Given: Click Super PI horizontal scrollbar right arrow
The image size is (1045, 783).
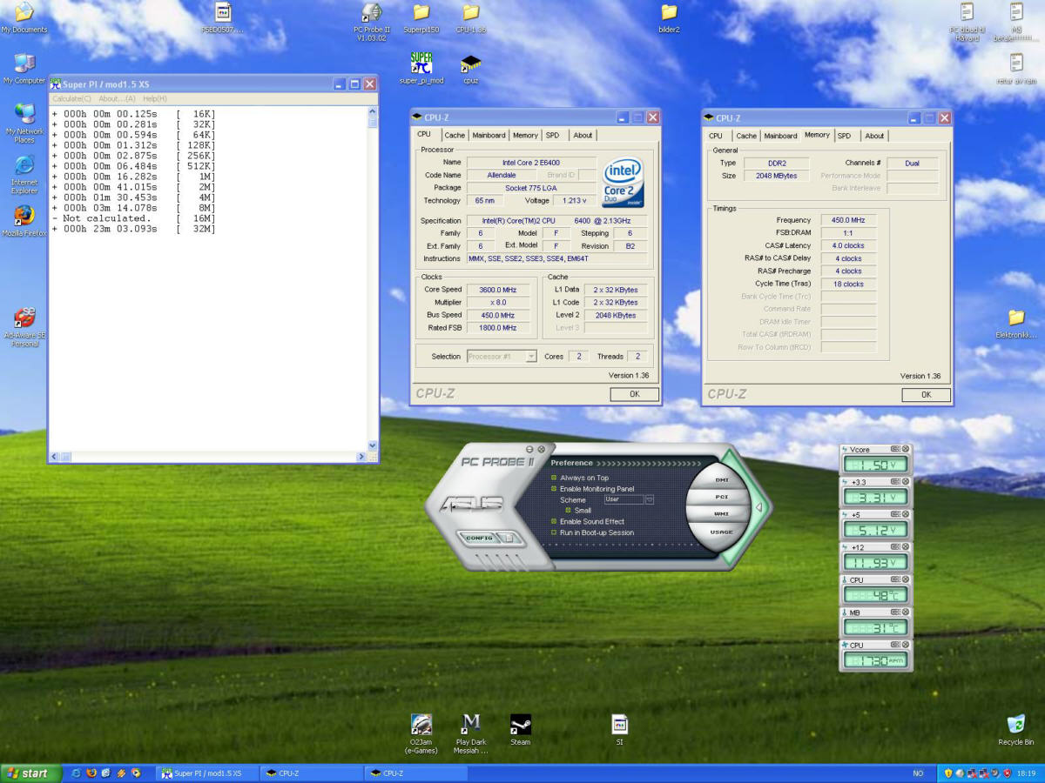Looking at the screenshot, I should coord(361,457).
